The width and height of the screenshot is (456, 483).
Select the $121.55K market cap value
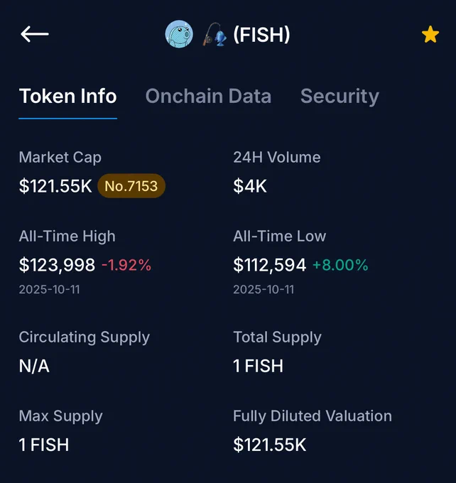55,186
